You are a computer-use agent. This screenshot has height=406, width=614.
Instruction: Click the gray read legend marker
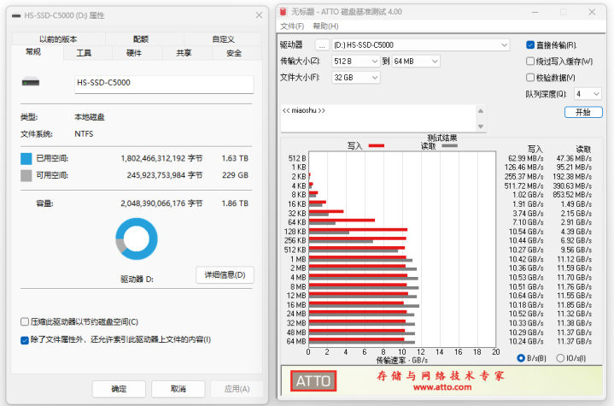pos(449,146)
